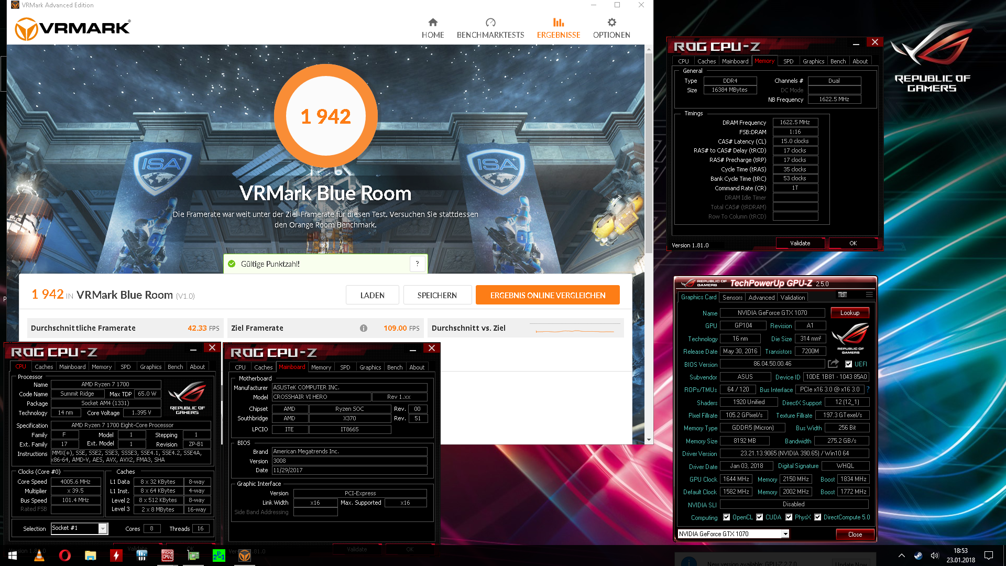Screen dimensions: 1006x566
Task: Click the GPU Name field NVIDIA GeForce GTX 1070
Action: (x=772, y=313)
